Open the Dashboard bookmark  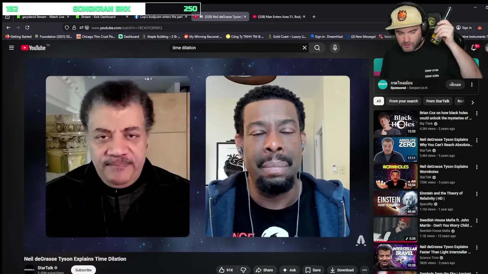tap(129, 37)
